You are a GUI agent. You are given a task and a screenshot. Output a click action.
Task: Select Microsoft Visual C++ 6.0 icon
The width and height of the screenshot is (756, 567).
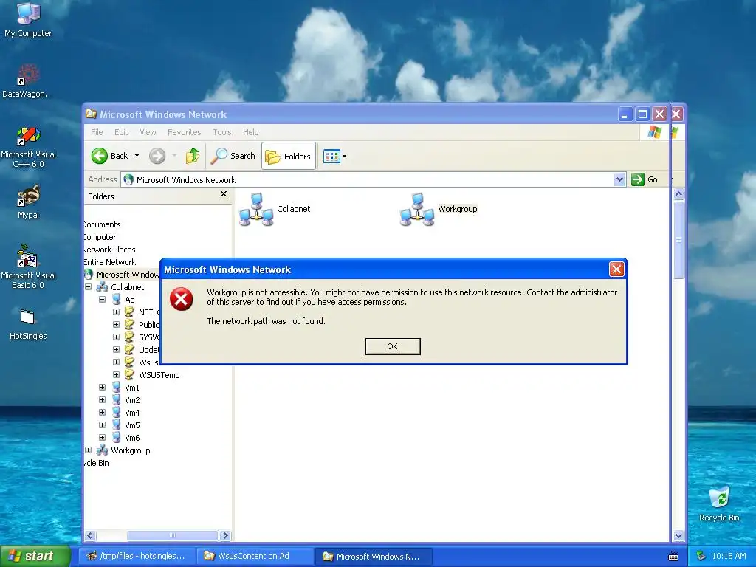tap(28, 147)
